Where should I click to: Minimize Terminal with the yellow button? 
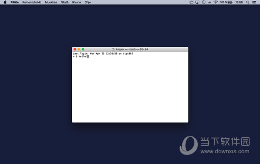(x=79, y=49)
